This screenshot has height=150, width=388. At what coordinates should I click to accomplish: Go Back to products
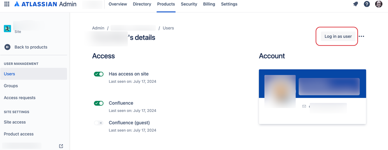point(31,47)
